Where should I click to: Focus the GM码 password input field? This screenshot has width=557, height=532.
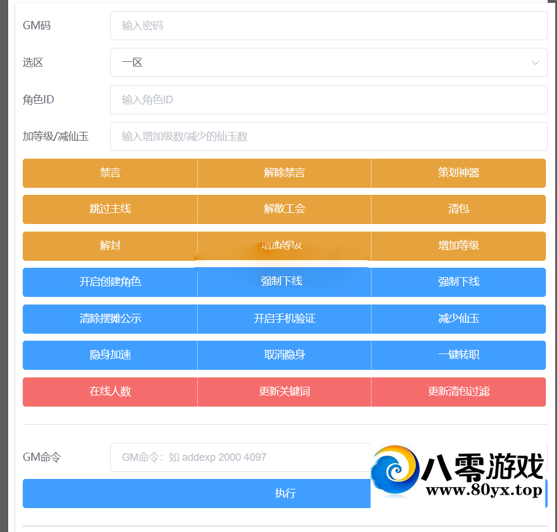point(328,26)
